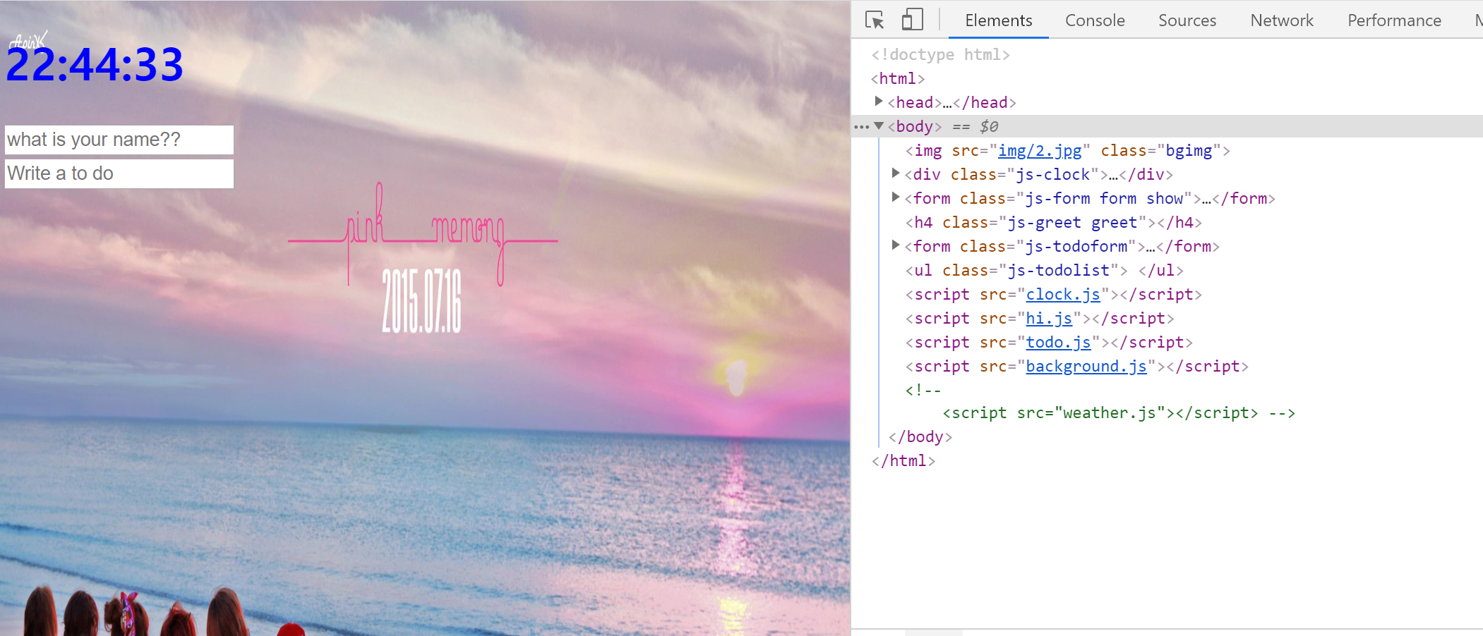The width and height of the screenshot is (1483, 636).
Task: Collapse the body element node
Action: 879,126
